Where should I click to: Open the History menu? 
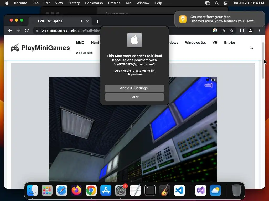point(74,3)
